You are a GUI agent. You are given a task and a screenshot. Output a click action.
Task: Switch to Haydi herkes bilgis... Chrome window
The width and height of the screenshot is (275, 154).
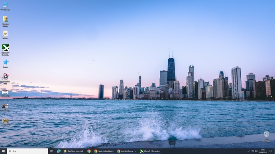click(104, 151)
